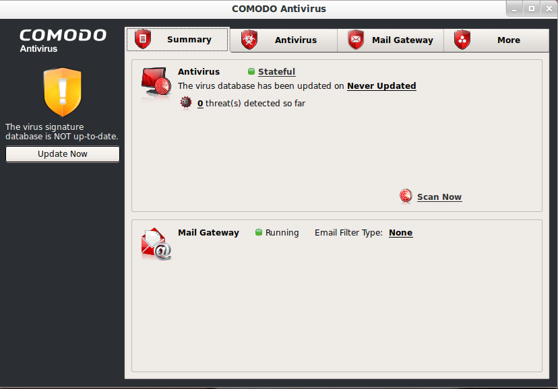Viewport: 558px width, 389px height.
Task: Switch to the Antivirus tab
Action: 284,40
